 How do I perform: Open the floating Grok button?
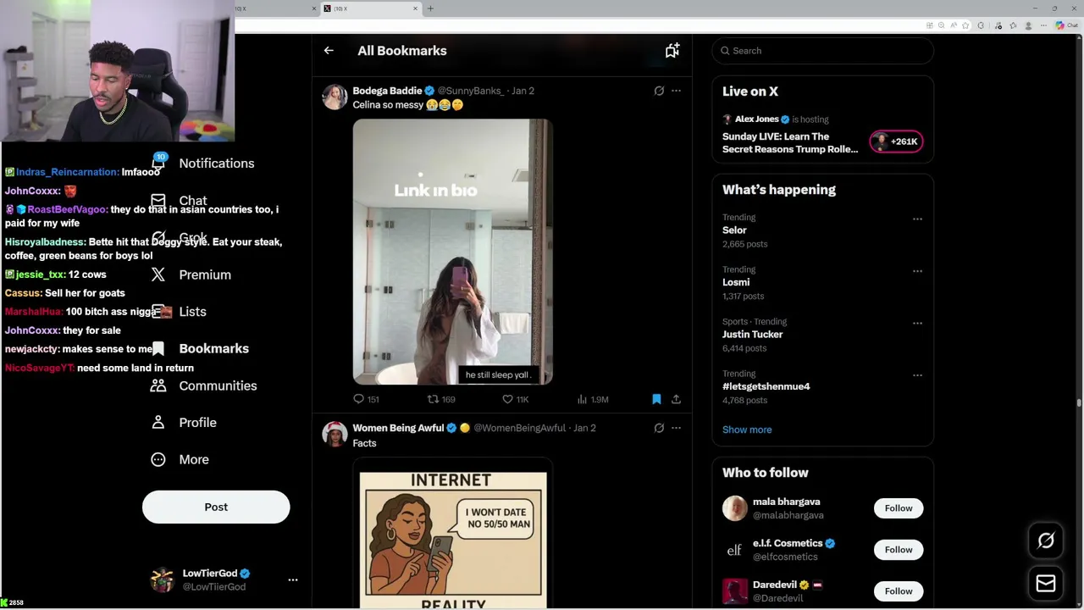(x=1046, y=541)
